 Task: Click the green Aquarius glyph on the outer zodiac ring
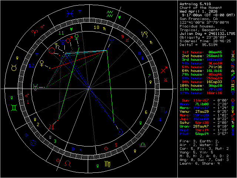tap(110, 14)
